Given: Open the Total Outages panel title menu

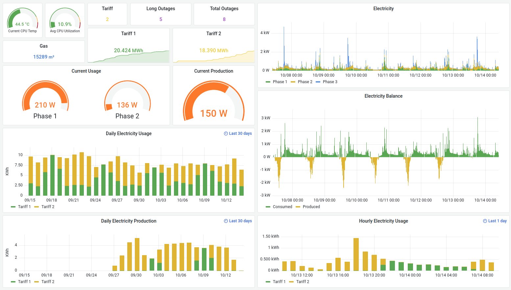Looking at the screenshot, I should point(224,9).
